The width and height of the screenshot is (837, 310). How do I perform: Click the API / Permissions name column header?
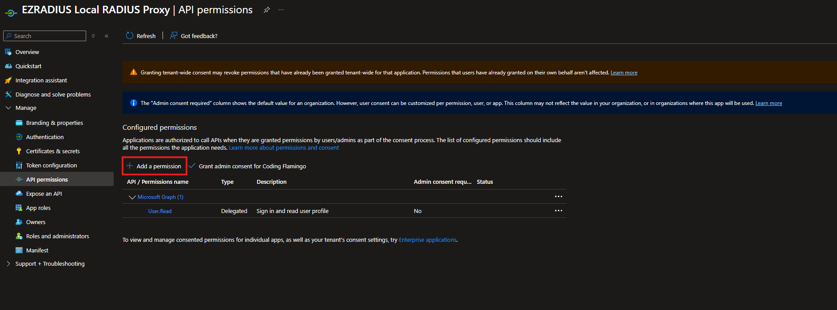(x=158, y=182)
